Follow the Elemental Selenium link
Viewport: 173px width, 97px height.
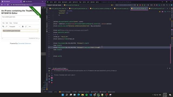[x=24, y=43]
